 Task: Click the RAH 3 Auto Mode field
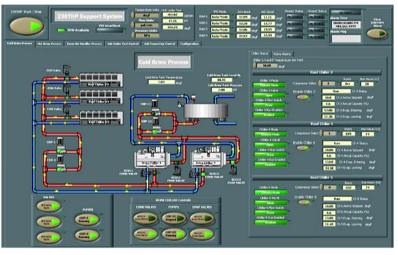pyautogui.click(x=220, y=30)
